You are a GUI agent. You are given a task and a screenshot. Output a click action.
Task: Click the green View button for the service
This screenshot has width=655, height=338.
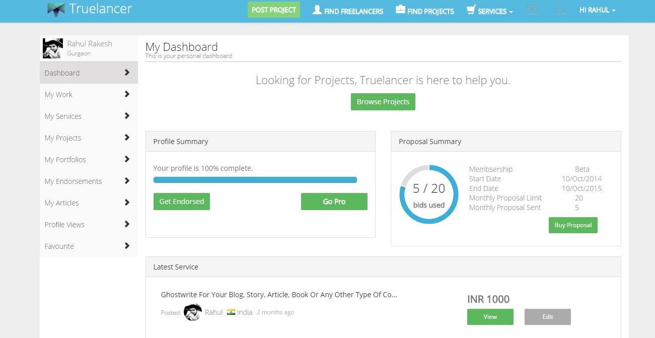(490, 317)
